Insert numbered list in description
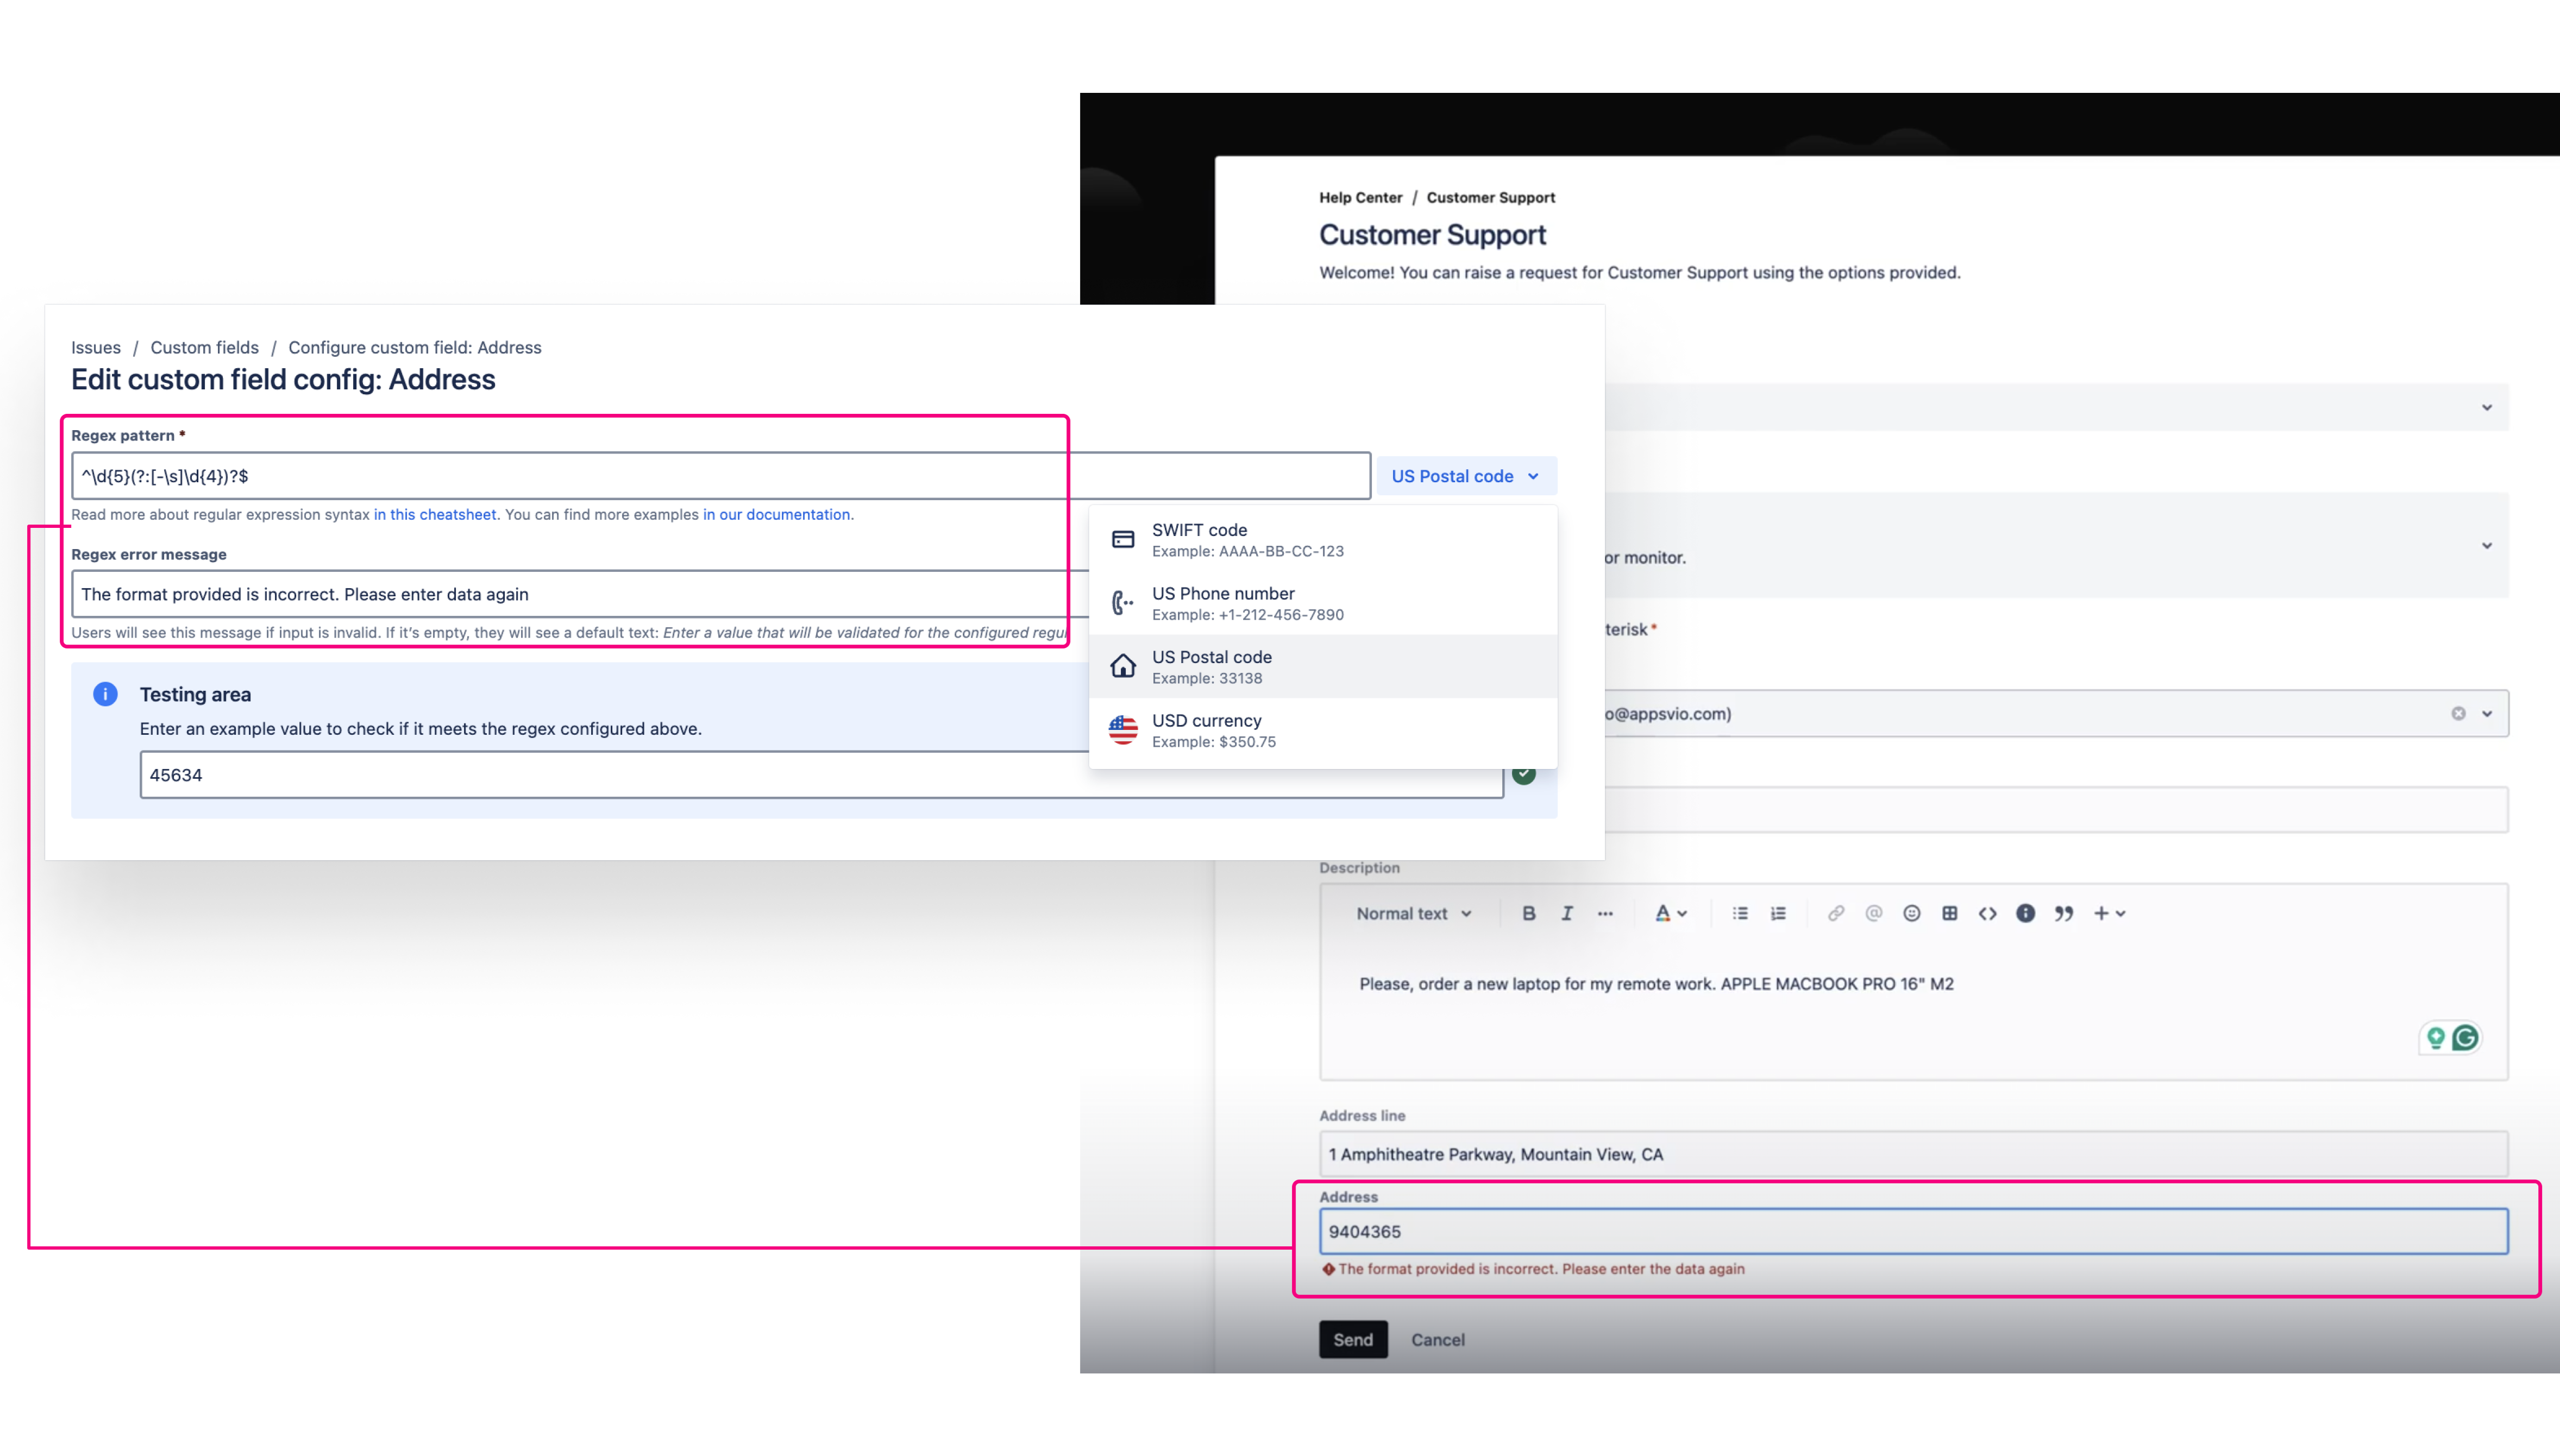 tap(1778, 913)
